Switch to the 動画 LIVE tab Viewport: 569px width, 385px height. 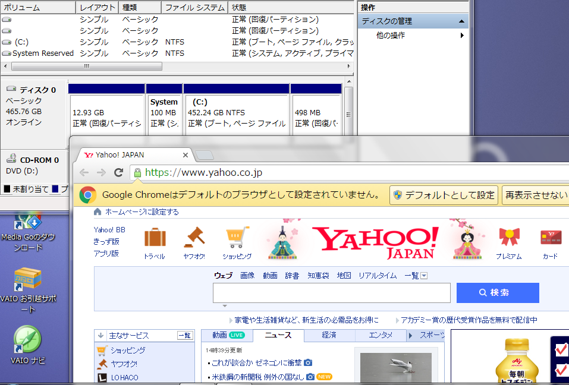[228, 335]
